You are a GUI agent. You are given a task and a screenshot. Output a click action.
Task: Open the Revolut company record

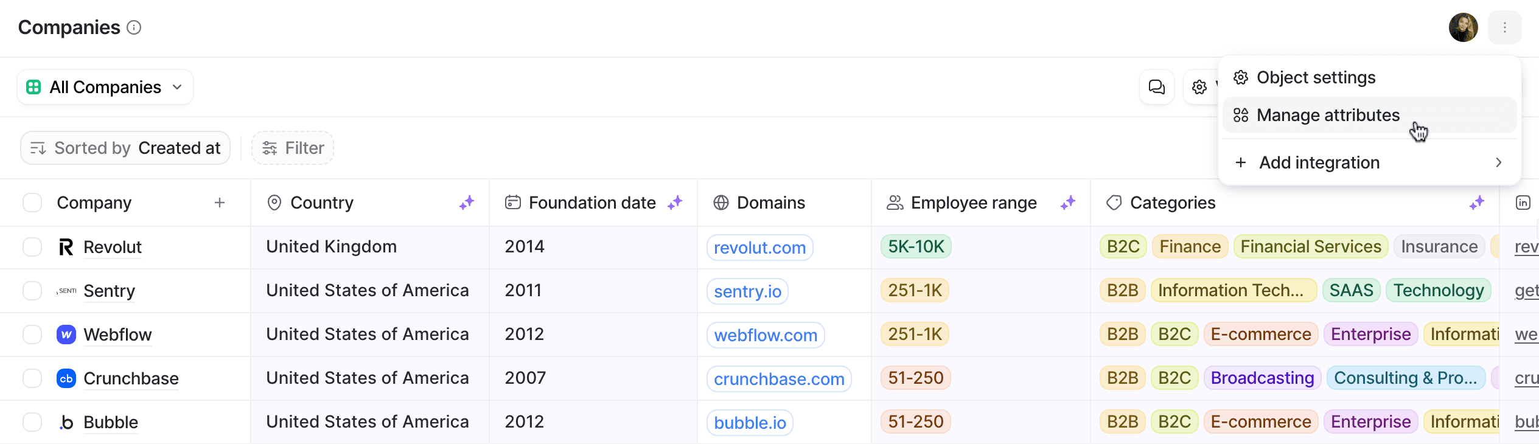pos(113,247)
